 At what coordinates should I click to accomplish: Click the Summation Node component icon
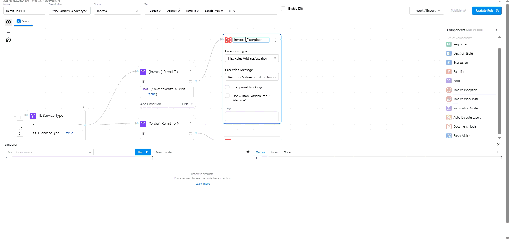449,108
